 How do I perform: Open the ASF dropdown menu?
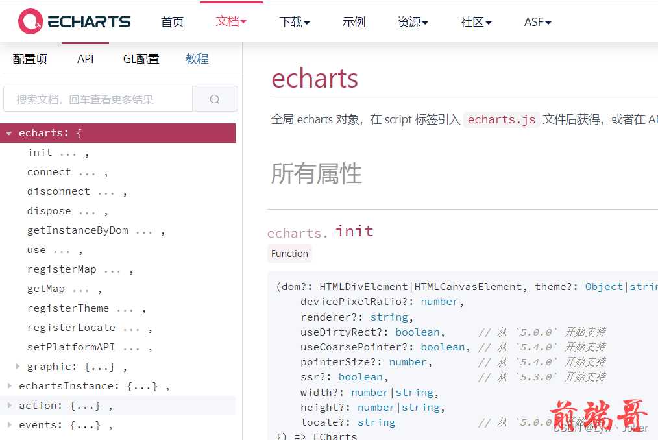coord(537,22)
